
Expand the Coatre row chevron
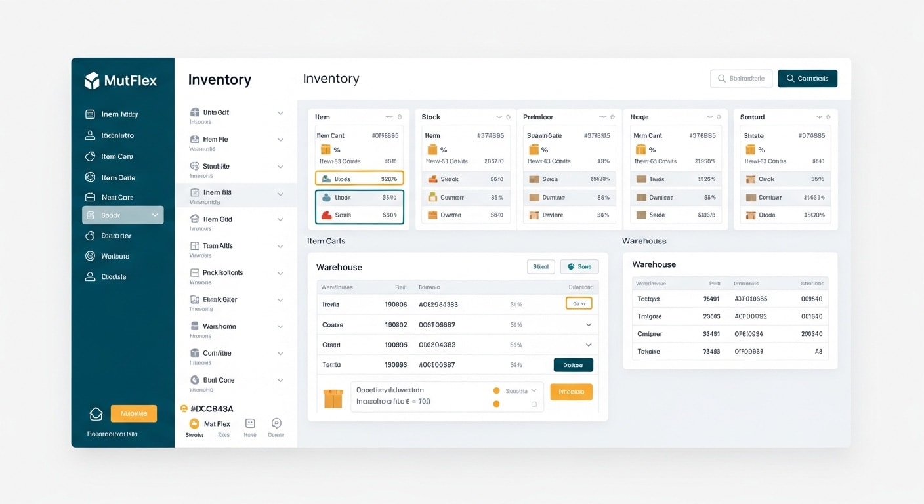[589, 325]
